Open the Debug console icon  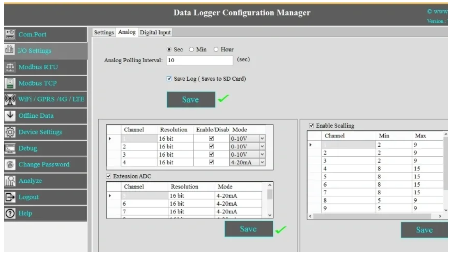click(x=9, y=149)
